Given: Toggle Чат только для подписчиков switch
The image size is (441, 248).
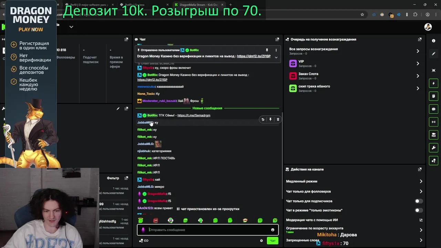Looking at the screenshot, I should [419, 201].
